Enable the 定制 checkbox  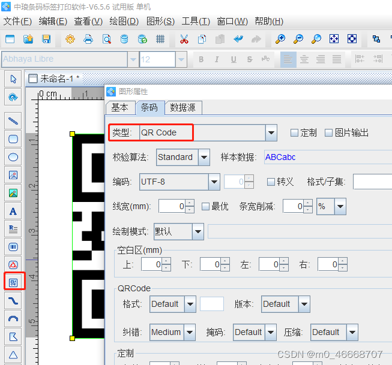coord(294,133)
